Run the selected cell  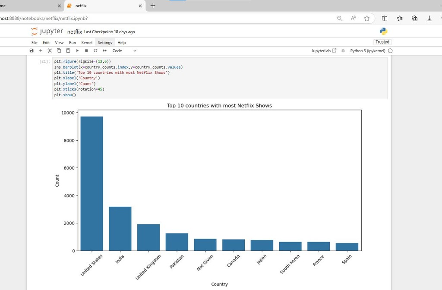point(77,51)
